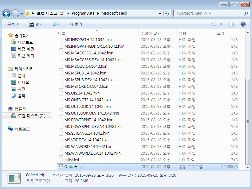
Task: Open the view options dropdown arrow
Action: pyautogui.click(x=221, y=24)
